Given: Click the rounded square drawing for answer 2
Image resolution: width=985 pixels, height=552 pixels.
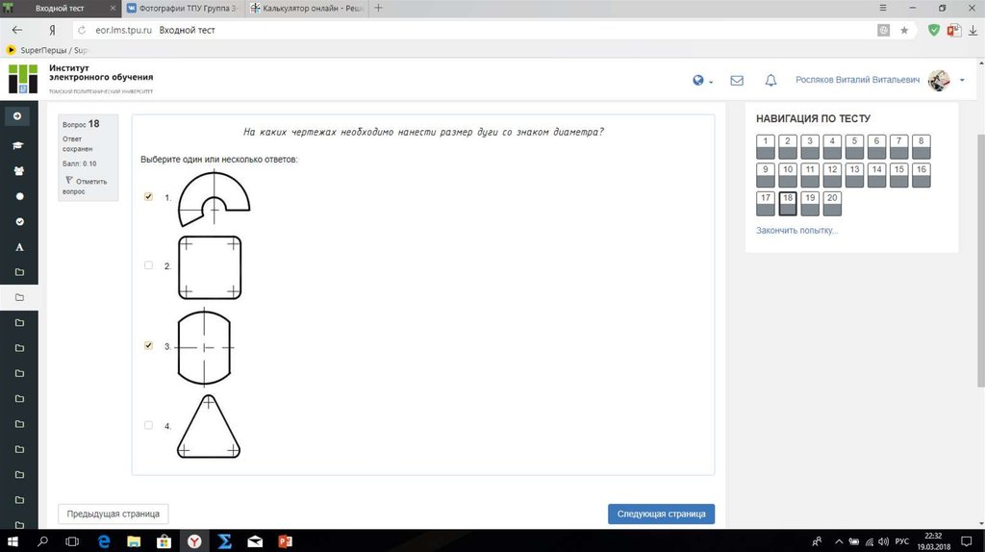Looking at the screenshot, I should [210, 267].
